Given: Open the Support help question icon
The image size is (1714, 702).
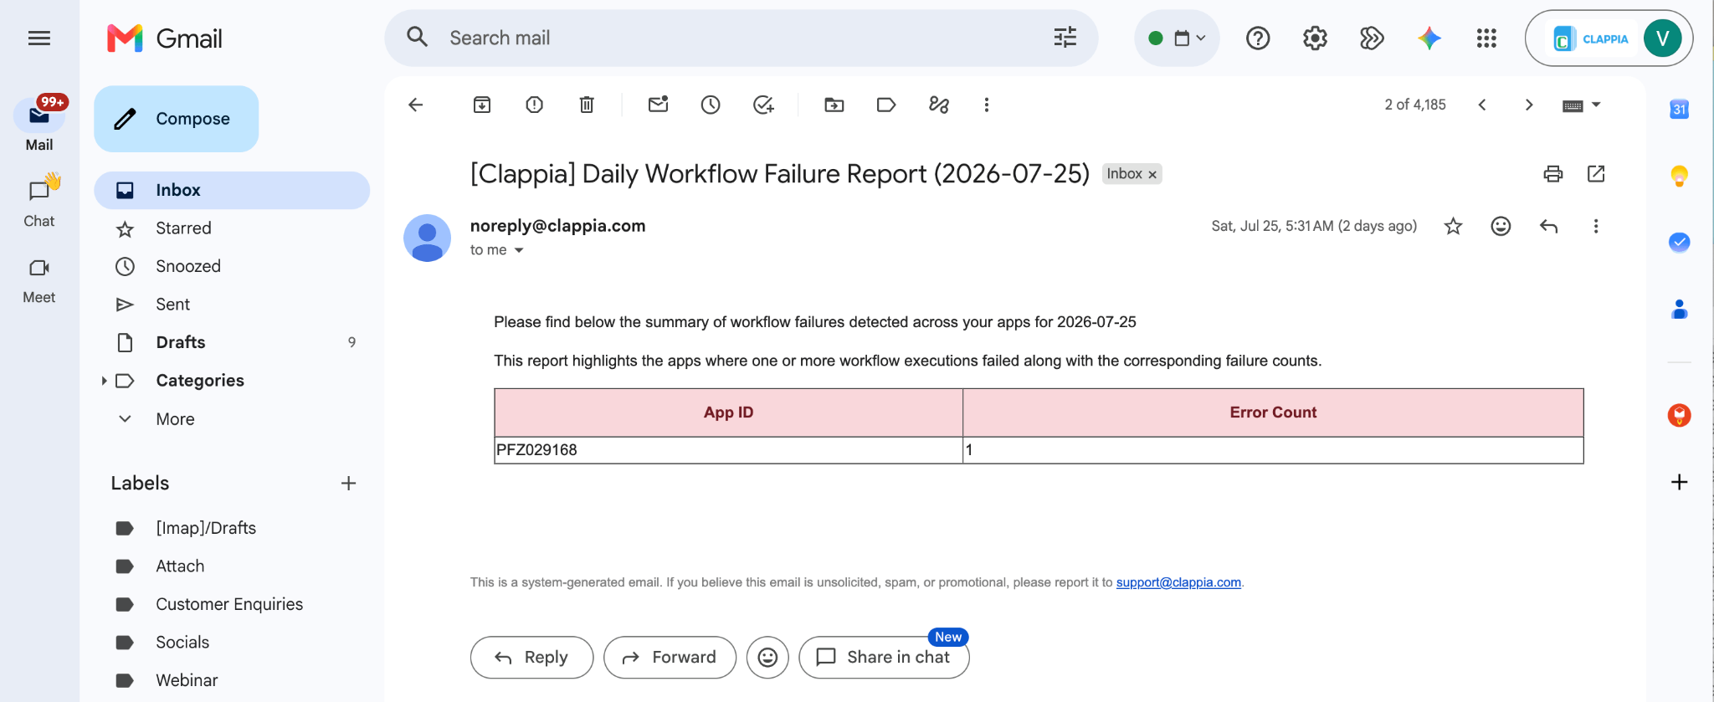Looking at the screenshot, I should [1258, 38].
